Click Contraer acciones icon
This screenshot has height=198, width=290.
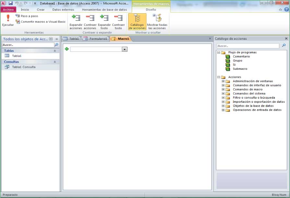90,22
